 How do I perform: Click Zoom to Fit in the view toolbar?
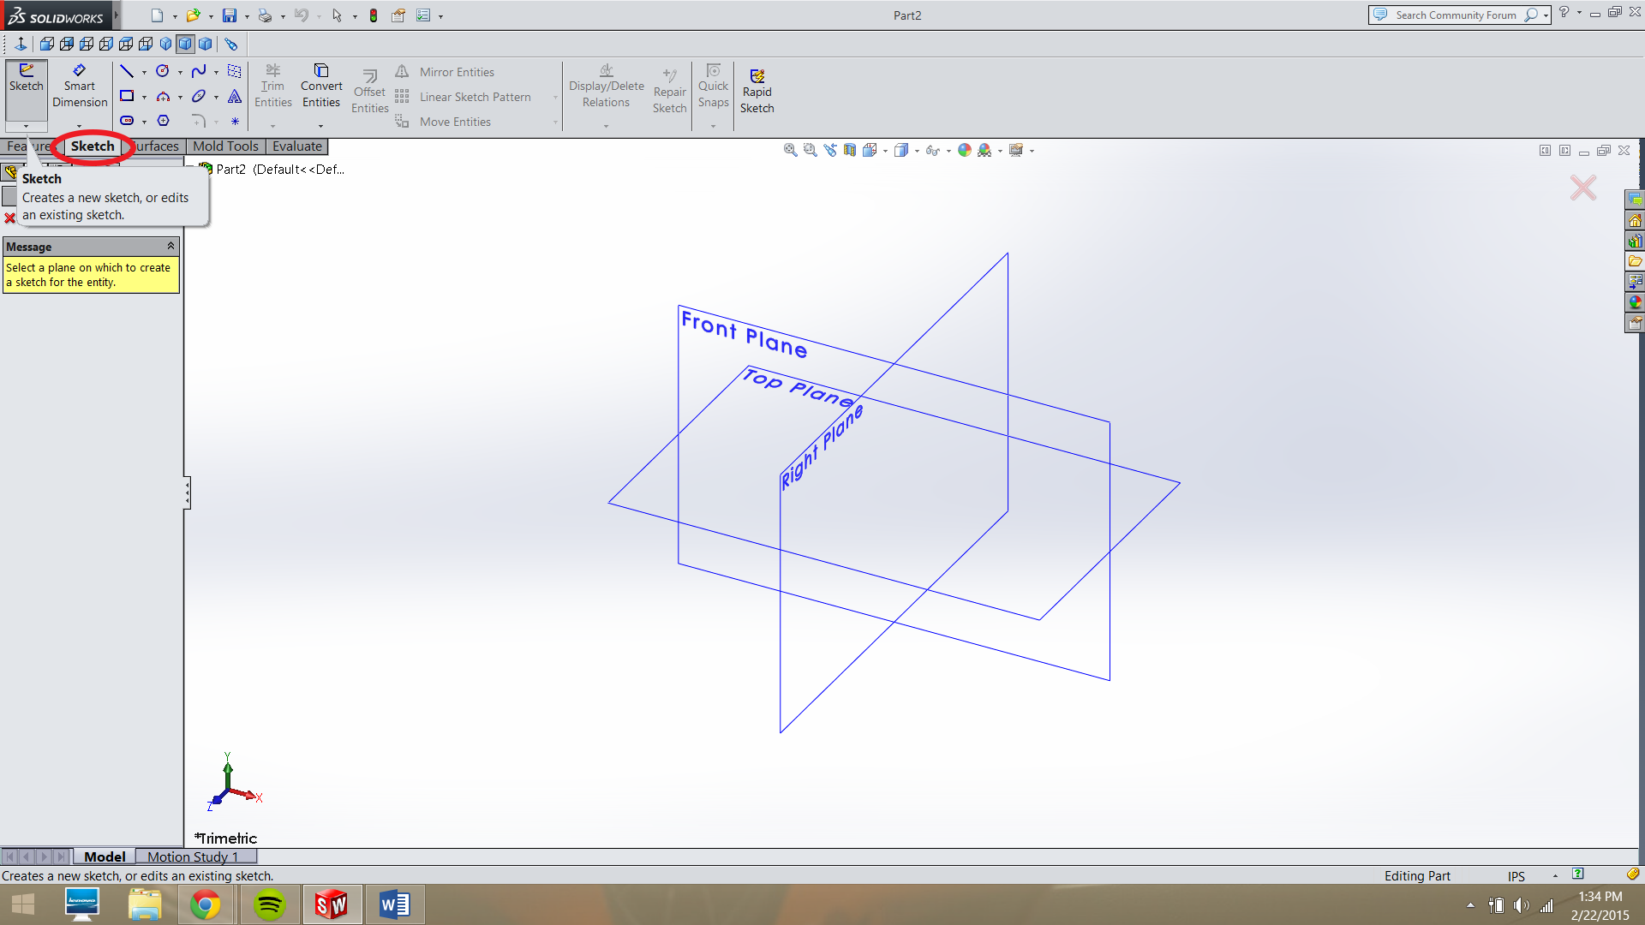790,150
